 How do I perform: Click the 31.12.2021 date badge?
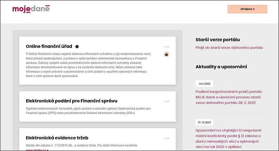point(204,122)
